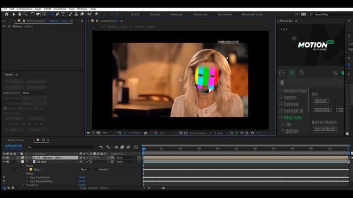This screenshot has width=353, height=198.
Task: Open the viewer resolution Full dropdown
Action: (168, 133)
